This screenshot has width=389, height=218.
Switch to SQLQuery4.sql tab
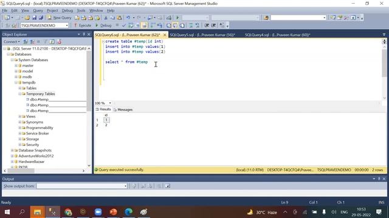pos(277,35)
